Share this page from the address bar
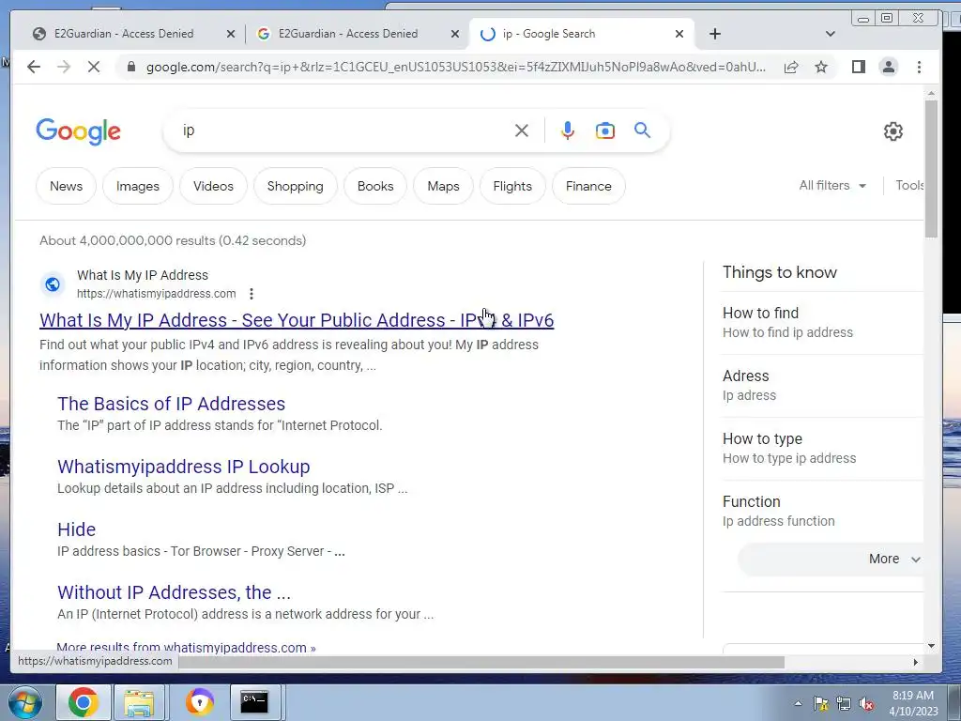This screenshot has height=721, width=961. pyautogui.click(x=790, y=67)
